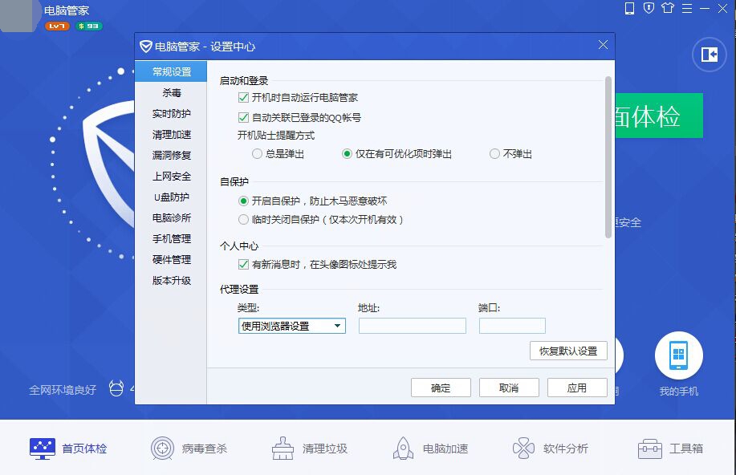Click the 电脑加速 rocket icon
Viewport: 736px width, 475px height.
tap(403, 449)
